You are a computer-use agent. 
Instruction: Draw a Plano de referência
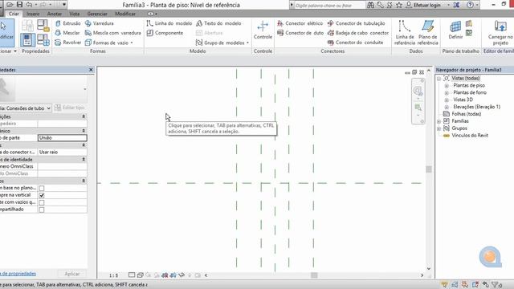(x=428, y=32)
